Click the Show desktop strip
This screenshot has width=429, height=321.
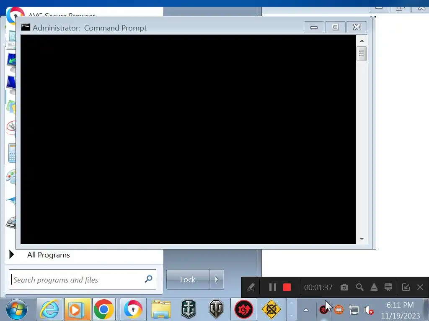coord(426,310)
